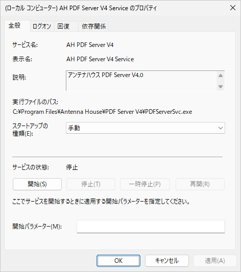This screenshot has width=241, height=272.
Task: Click the disabled 再開(R) button
Action: click(x=200, y=184)
